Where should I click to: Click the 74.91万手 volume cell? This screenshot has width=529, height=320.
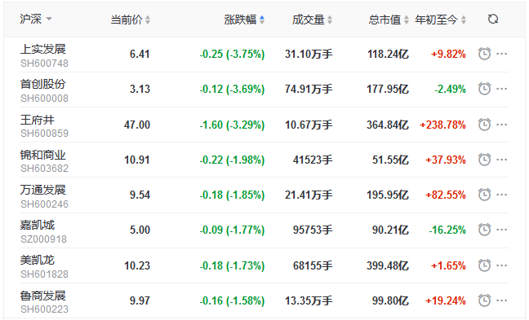[309, 90]
